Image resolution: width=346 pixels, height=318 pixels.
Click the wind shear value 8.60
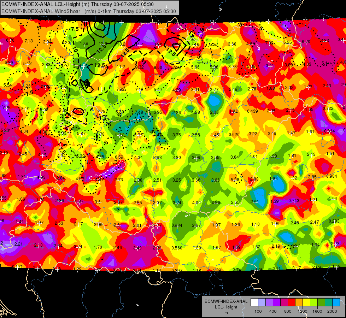[158, 67]
